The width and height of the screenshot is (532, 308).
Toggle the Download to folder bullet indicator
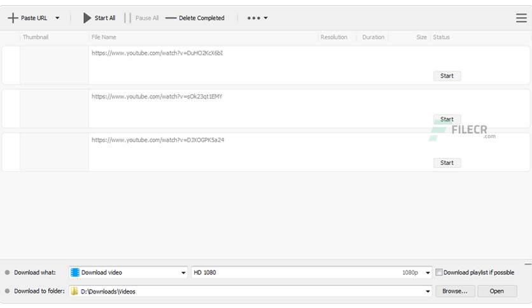[7, 291]
